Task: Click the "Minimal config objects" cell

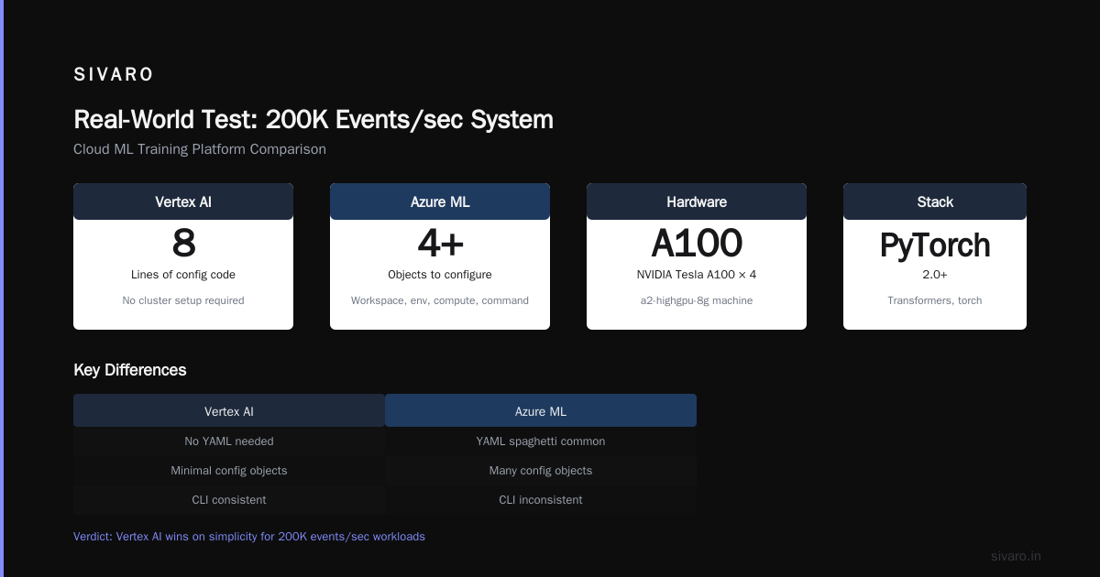Action: (x=229, y=471)
